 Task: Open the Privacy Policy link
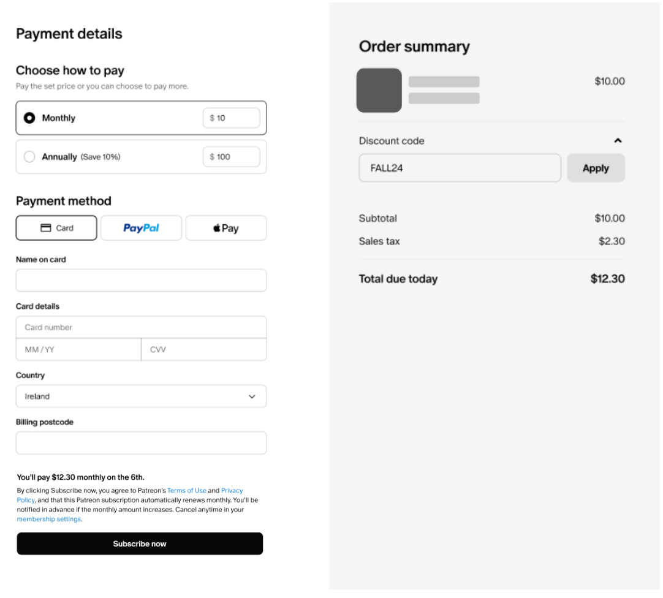click(232, 491)
